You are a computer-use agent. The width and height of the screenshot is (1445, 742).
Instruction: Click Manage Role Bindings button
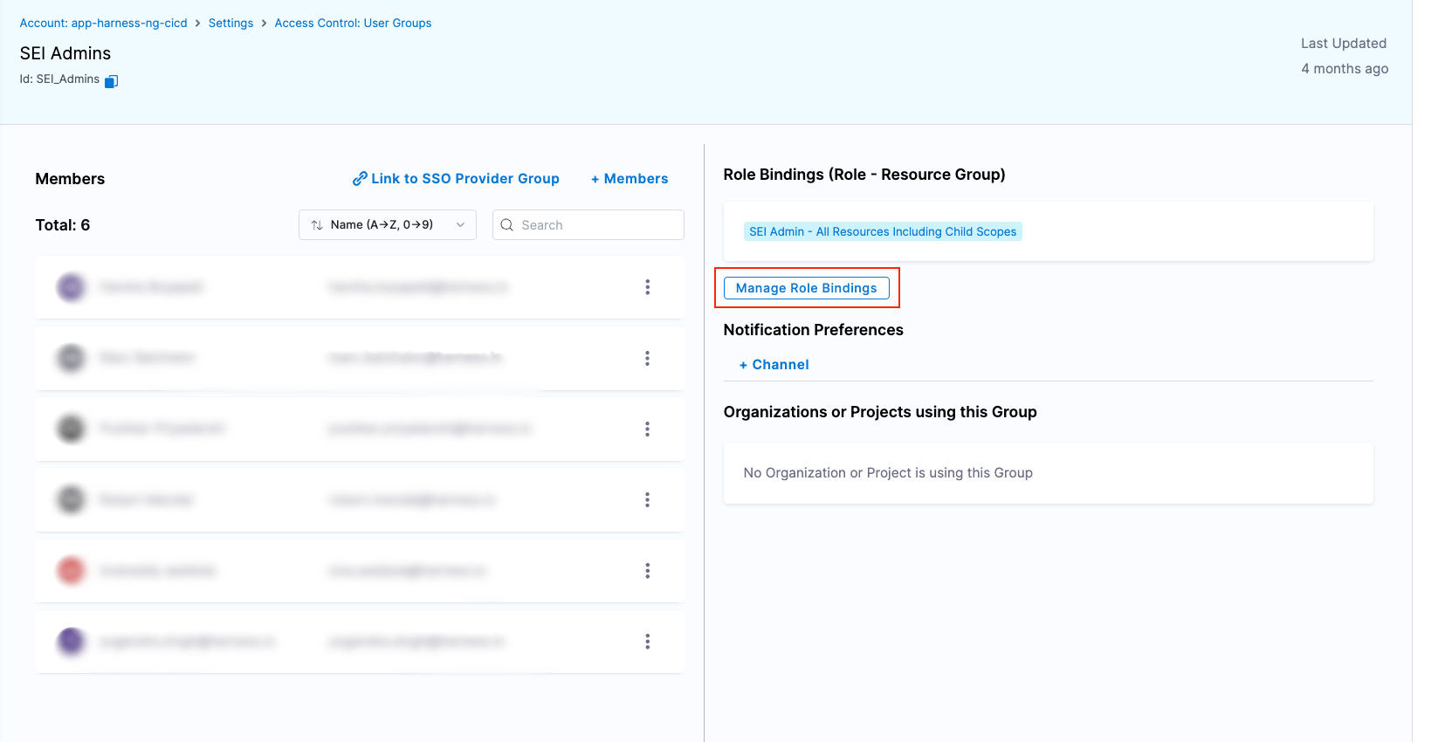tap(806, 288)
